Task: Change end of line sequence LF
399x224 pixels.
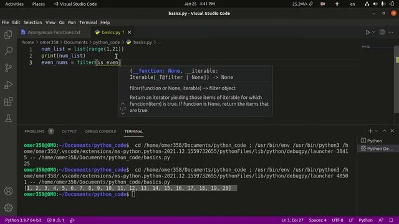Action: click(x=351, y=220)
